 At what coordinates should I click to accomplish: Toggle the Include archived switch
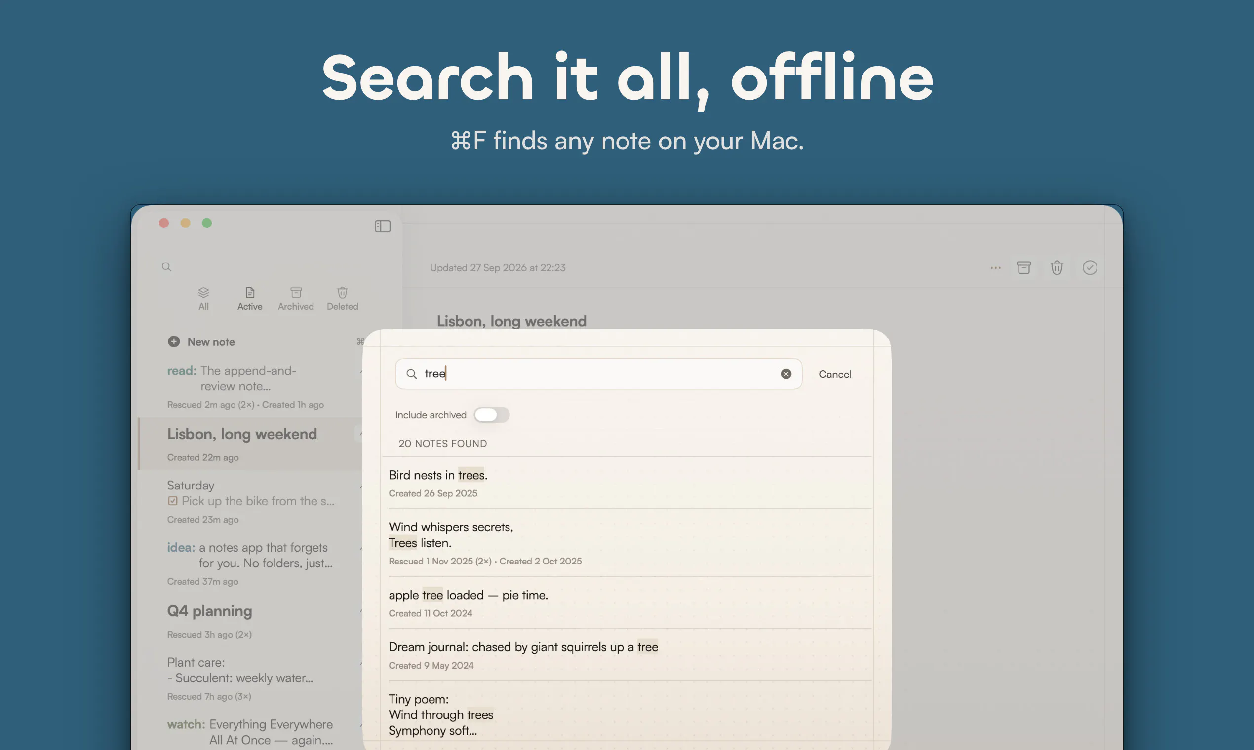coord(492,415)
